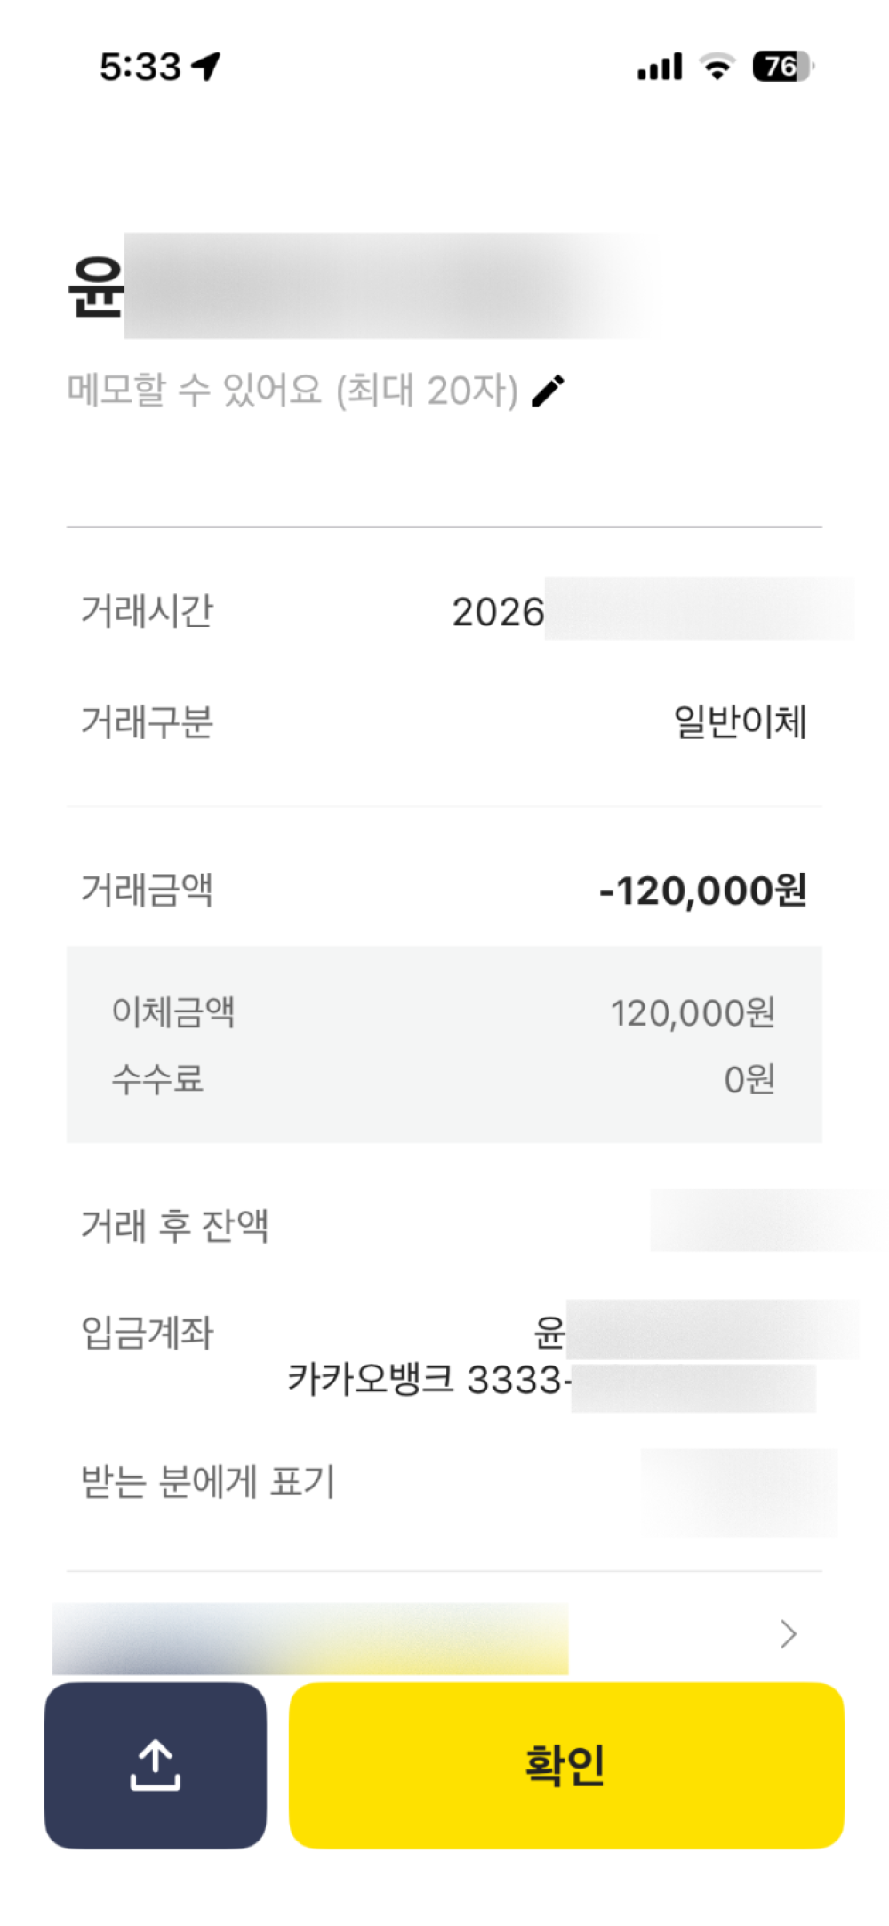Tap the 이체금액 120,000원 row

(x=444, y=1012)
